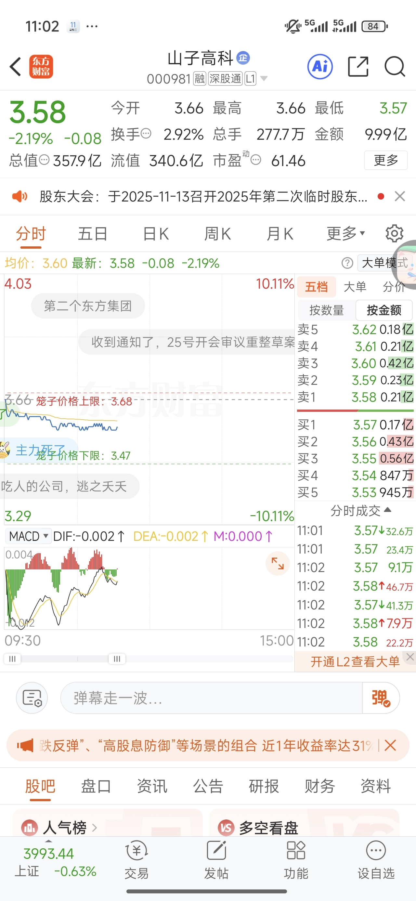The height and width of the screenshot is (901, 416).
Task: Tap the 企 verified badge icon
Action: (243, 58)
